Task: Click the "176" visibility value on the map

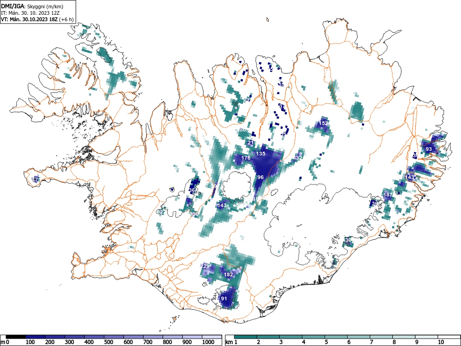Action: click(x=246, y=158)
